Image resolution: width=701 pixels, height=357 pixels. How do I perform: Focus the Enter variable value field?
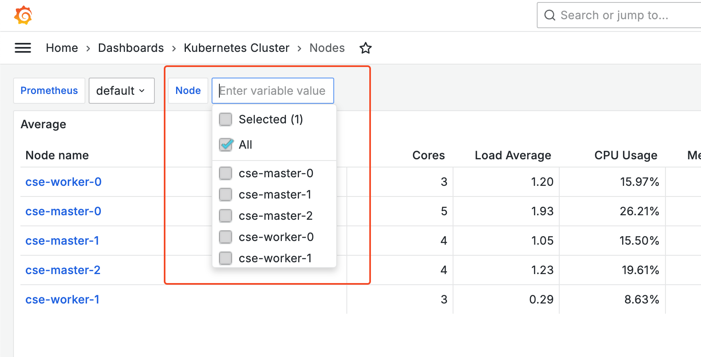pos(272,91)
